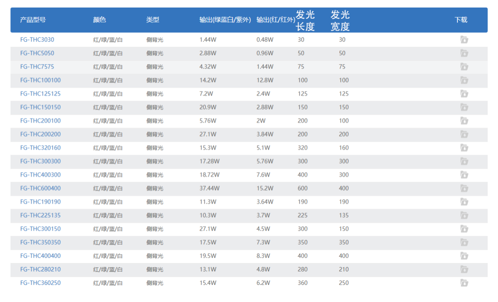Go to FG-THC400400 product page
The width and height of the screenshot is (498, 302).
41,256
